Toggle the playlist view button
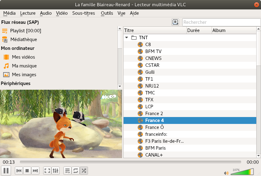This screenshot has height=176, width=261. (x=67, y=171)
